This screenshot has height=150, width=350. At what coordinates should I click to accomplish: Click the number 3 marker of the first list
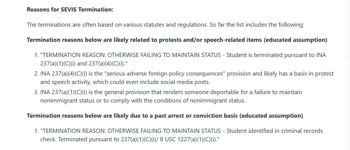tap(36, 92)
